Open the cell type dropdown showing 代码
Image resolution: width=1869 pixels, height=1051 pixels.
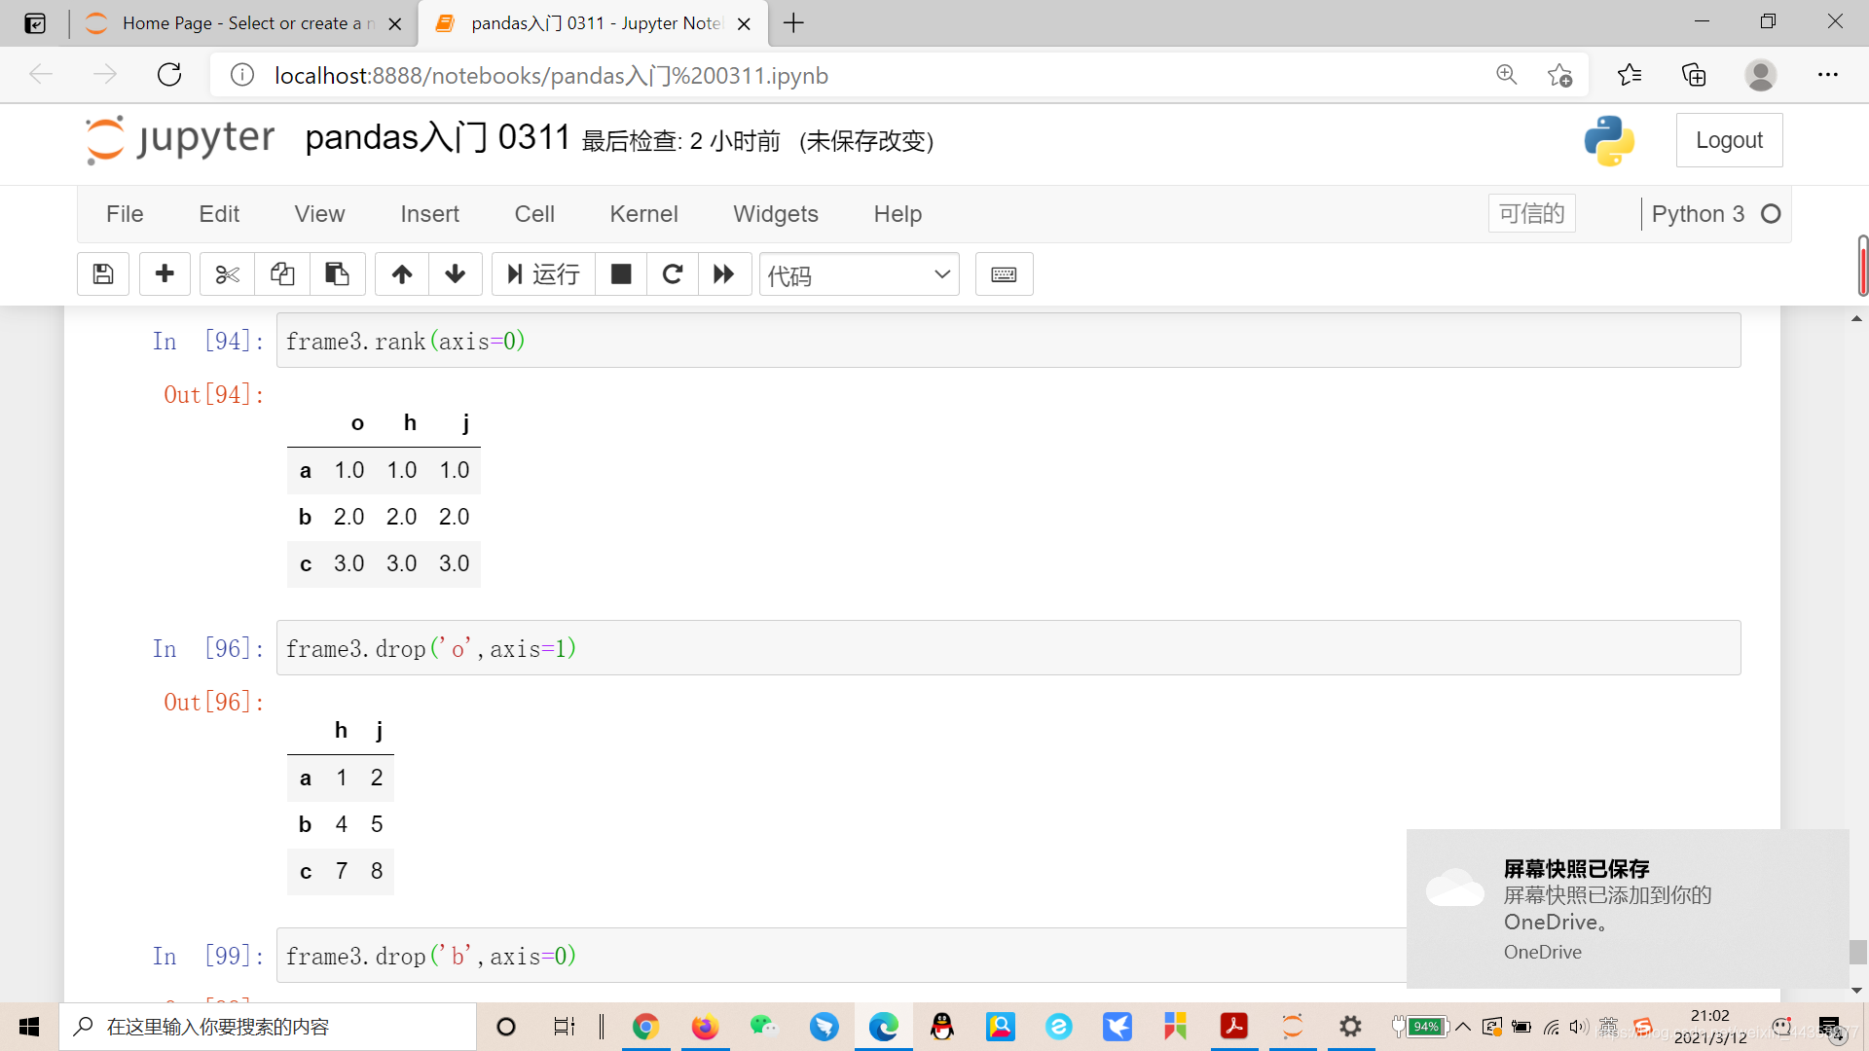tap(859, 273)
